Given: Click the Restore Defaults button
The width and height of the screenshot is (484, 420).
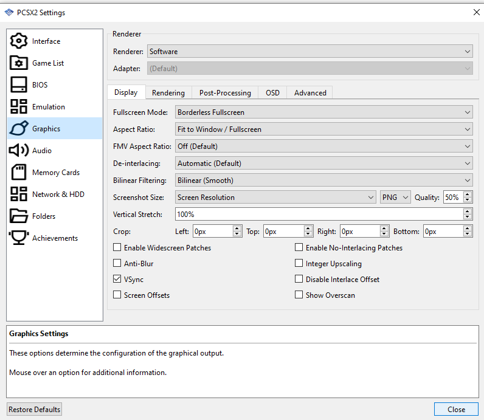Looking at the screenshot, I should click(x=34, y=409).
